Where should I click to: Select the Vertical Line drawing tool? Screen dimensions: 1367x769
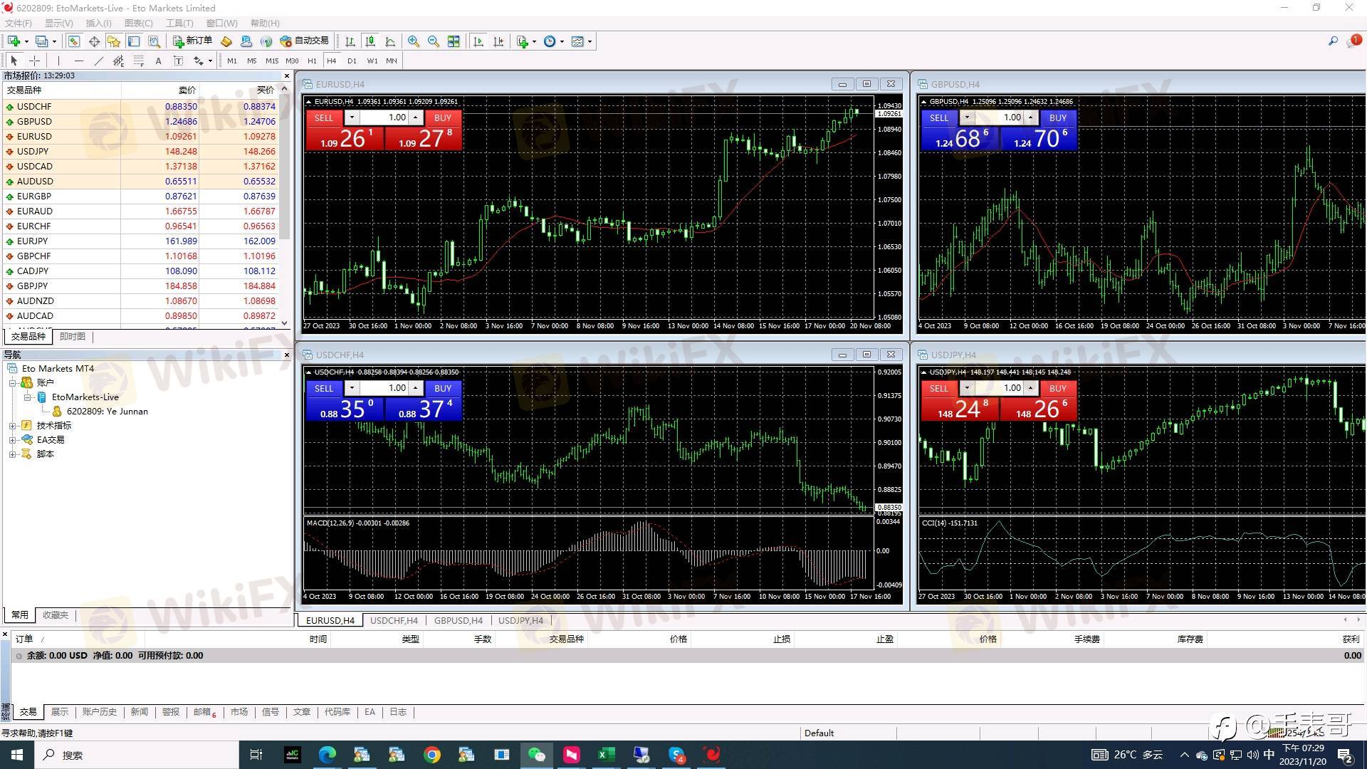click(x=58, y=61)
